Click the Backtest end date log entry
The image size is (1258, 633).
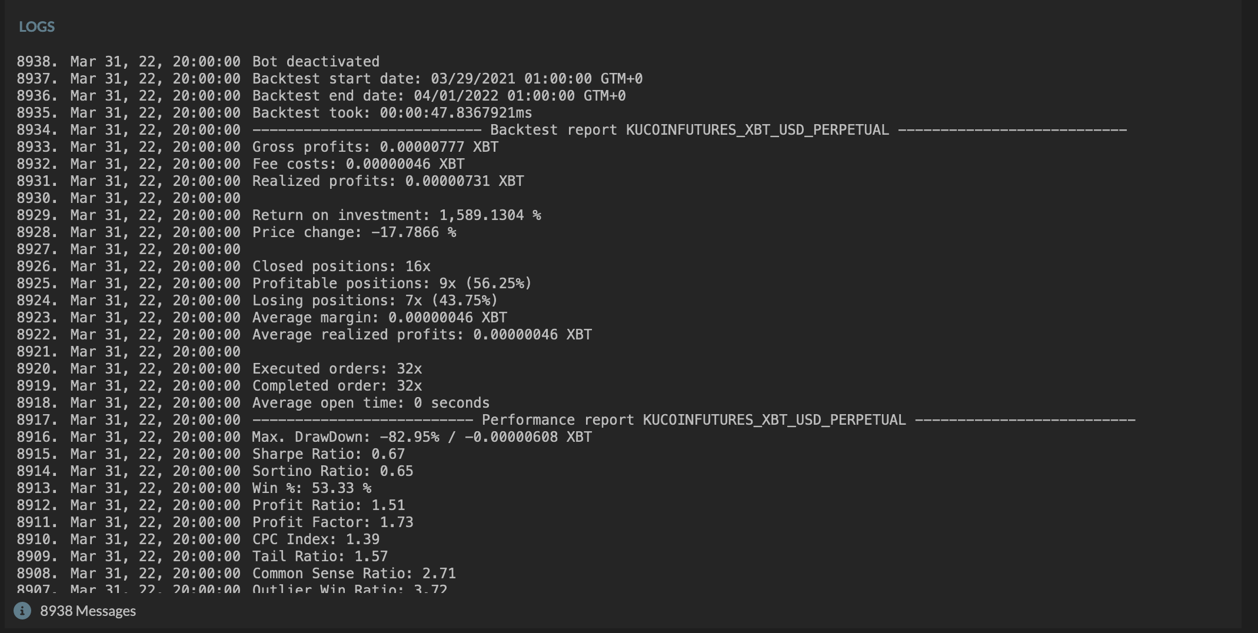tap(321, 96)
